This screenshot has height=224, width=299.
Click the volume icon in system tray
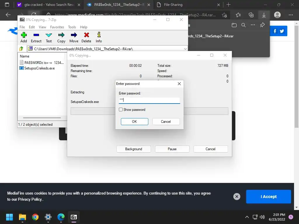pyautogui.click(x=262, y=217)
